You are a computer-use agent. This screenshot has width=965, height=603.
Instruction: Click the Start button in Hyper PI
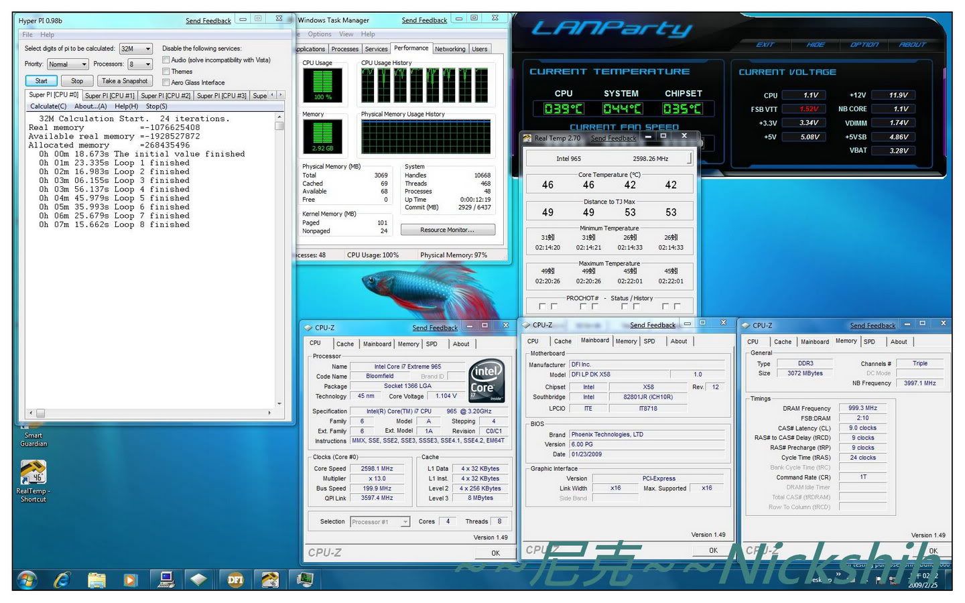coord(41,81)
